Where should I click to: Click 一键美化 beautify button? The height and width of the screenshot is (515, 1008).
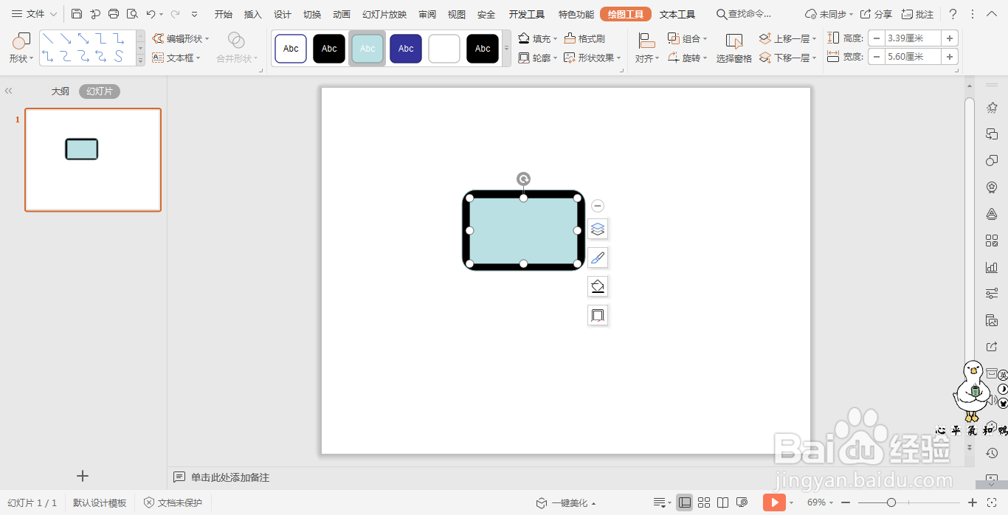566,503
